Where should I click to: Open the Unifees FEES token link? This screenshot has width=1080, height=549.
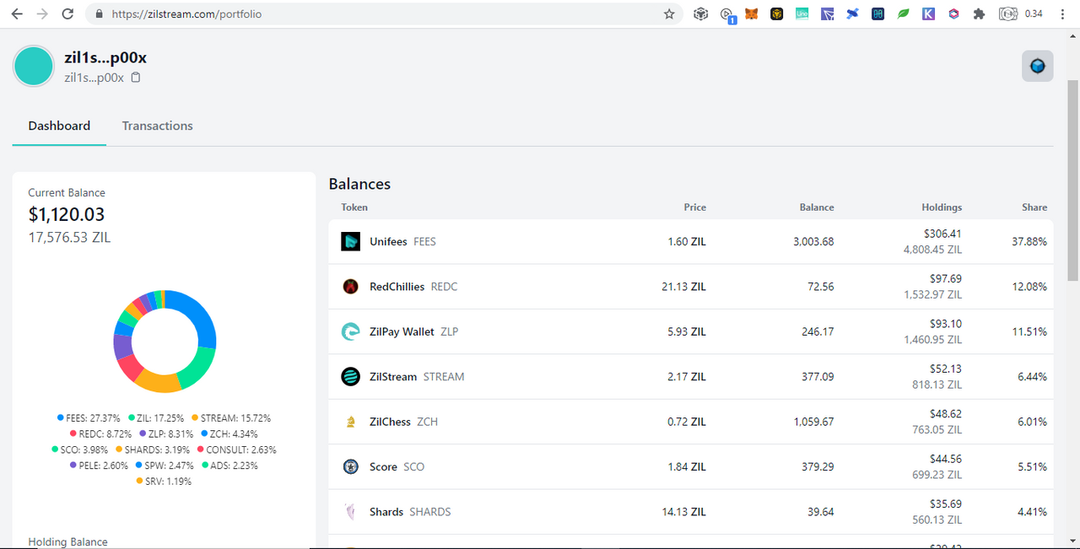point(402,241)
